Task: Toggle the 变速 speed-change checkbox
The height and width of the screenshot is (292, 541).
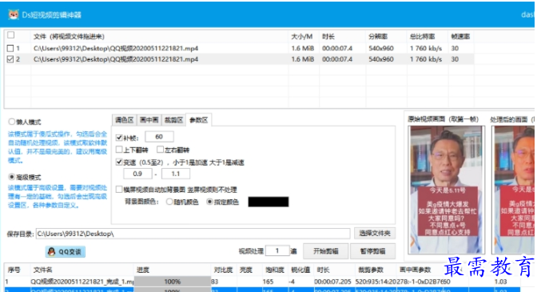Action: tap(119, 162)
